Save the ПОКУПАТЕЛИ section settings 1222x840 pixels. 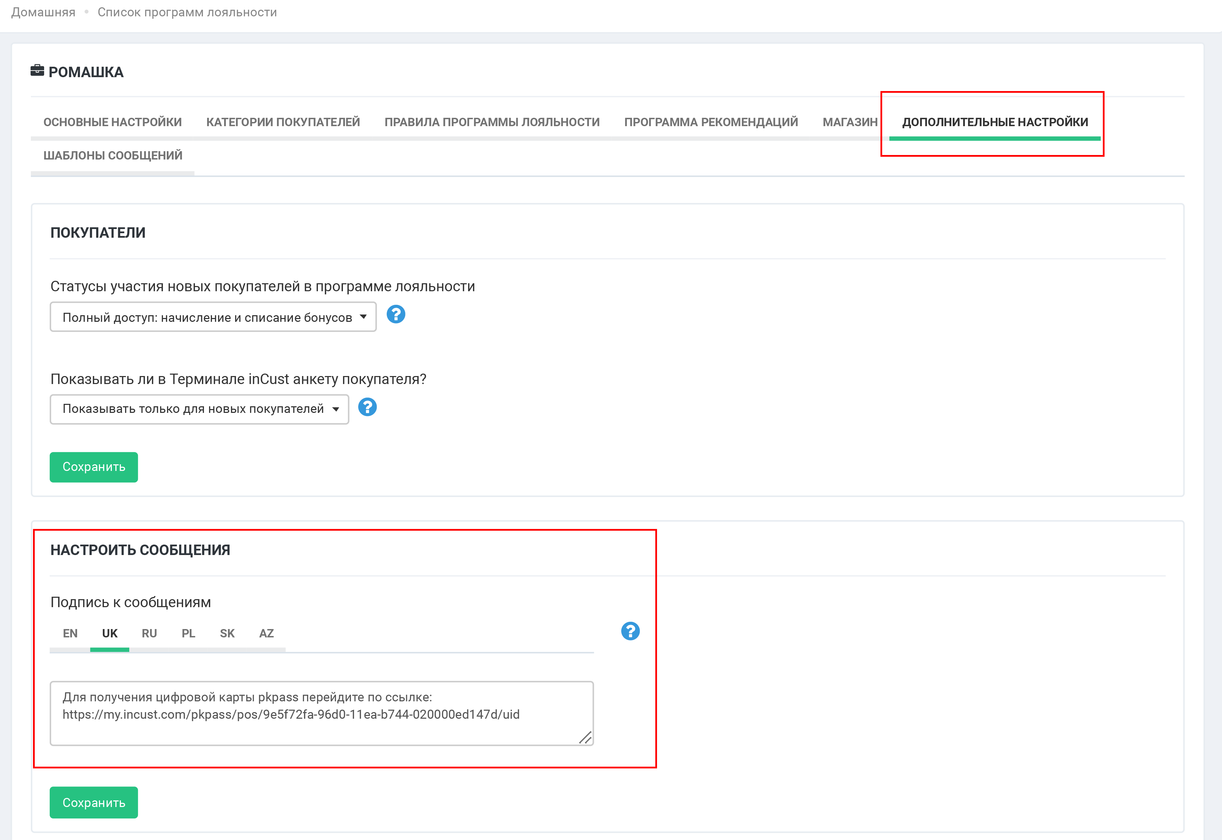[93, 467]
